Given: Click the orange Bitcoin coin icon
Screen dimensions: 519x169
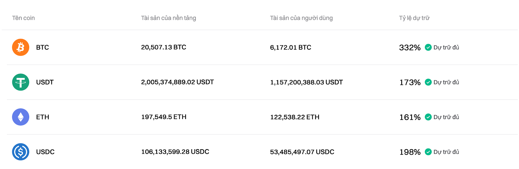Looking at the screenshot, I should tap(21, 47).
